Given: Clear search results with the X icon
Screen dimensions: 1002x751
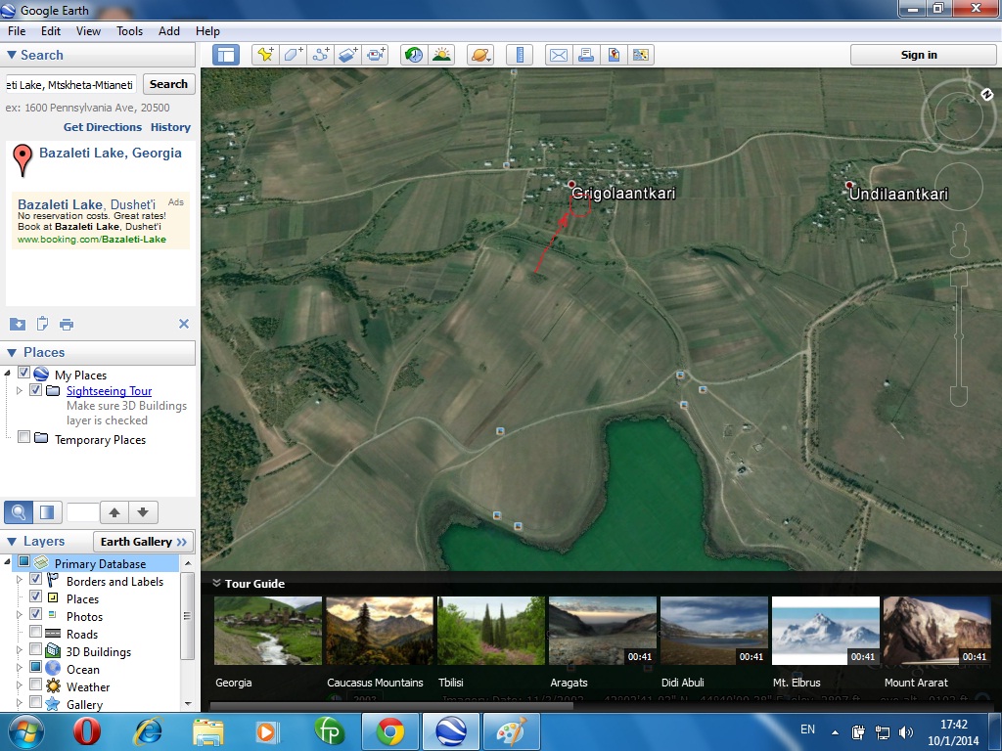Looking at the screenshot, I should click(183, 324).
